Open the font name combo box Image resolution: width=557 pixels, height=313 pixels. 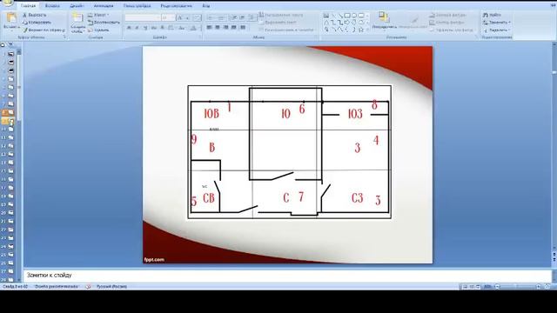coord(143,17)
